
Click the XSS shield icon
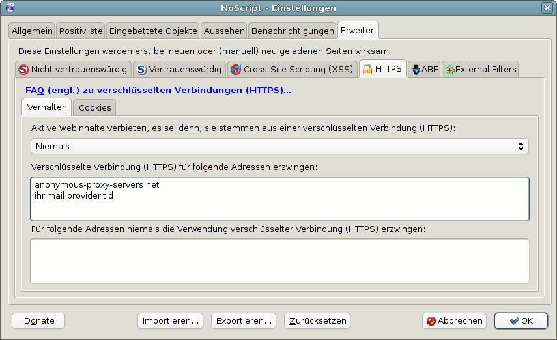236,69
